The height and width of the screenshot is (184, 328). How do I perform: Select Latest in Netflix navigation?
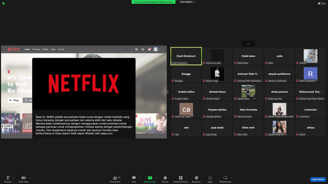point(53,50)
